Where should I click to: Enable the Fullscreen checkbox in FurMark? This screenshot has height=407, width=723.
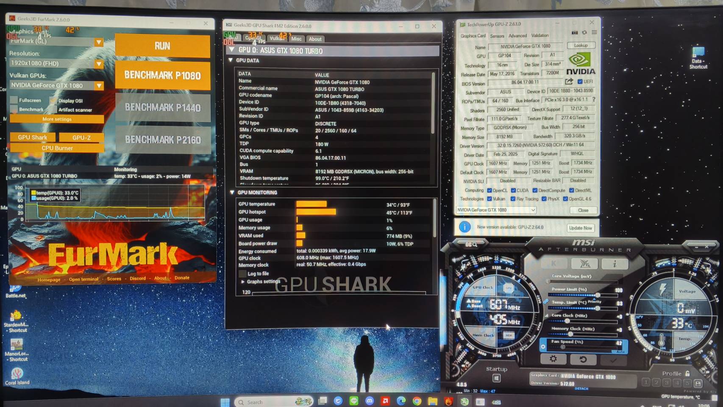tap(14, 100)
